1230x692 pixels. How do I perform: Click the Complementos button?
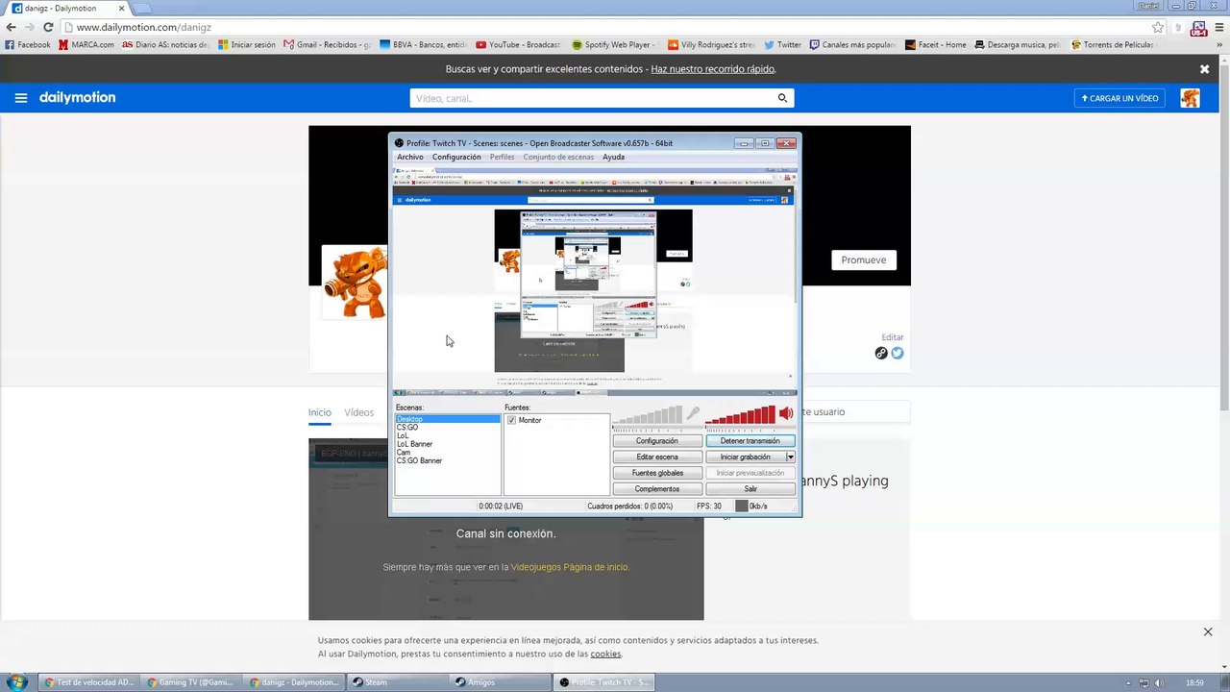(x=657, y=489)
